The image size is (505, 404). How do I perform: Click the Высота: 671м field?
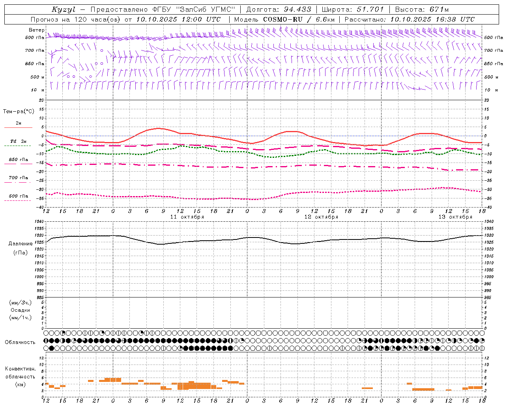pos(421,9)
